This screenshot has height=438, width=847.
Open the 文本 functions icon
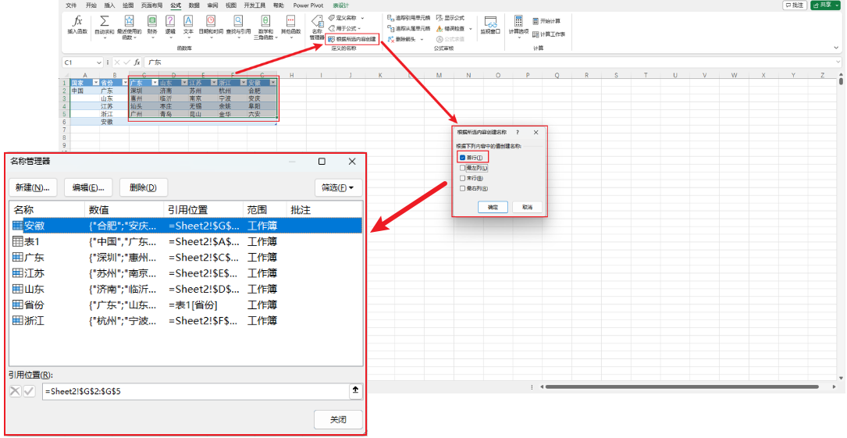pos(188,21)
